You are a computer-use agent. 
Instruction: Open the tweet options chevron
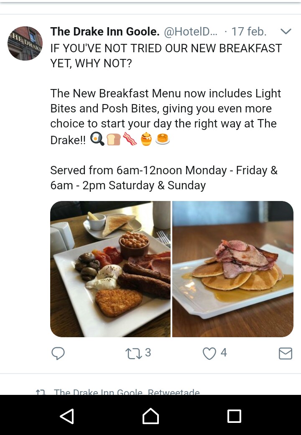(286, 31)
